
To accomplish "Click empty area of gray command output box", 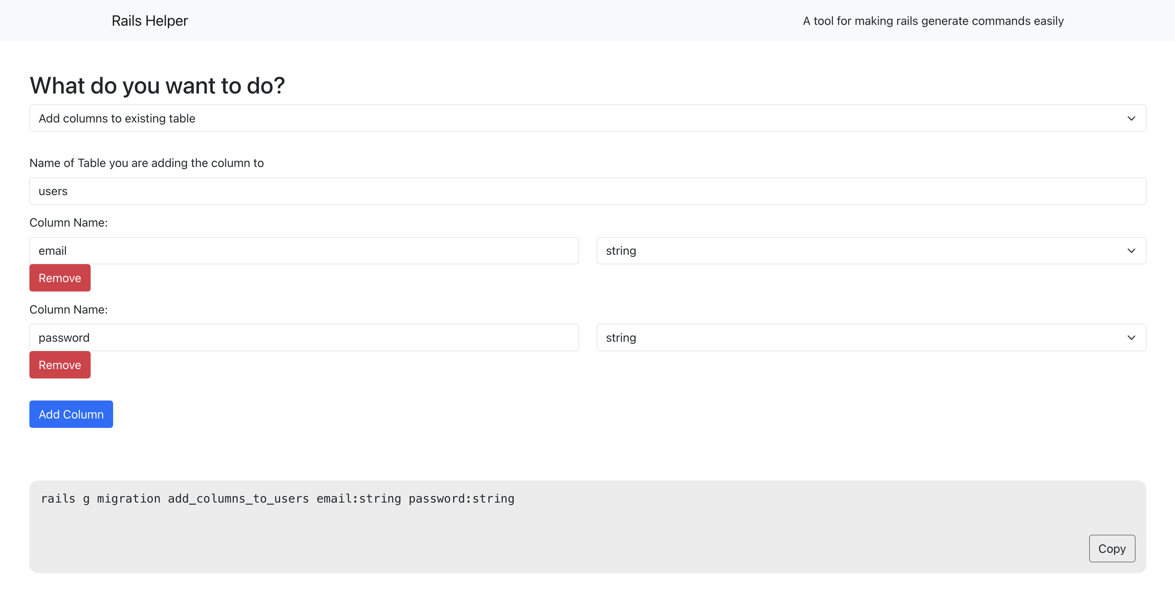I will pyautogui.click(x=547, y=543).
